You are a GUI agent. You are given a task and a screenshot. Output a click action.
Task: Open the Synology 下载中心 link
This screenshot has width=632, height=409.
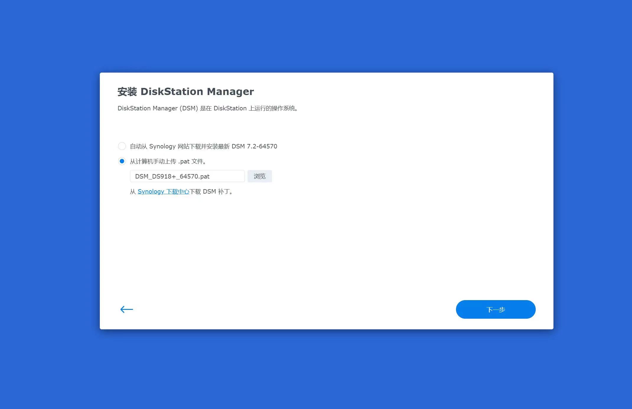click(163, 192)
